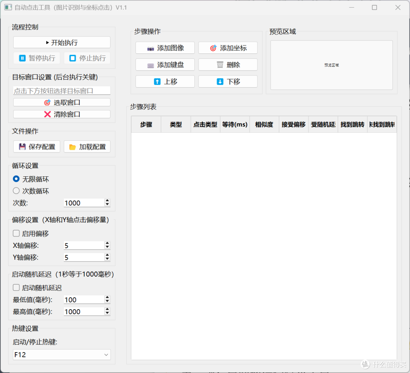Increase the 最低值(毫秒) stepper
This screenshot has width=410, height=373.
pyautogui.click(x=107, y=297)
